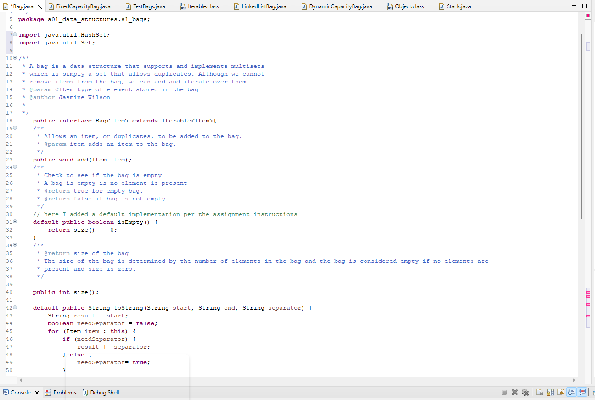This screenshot has height=400, width=595.
Task: Collapse the import statements fold at line 7
Action: point(14,34)
